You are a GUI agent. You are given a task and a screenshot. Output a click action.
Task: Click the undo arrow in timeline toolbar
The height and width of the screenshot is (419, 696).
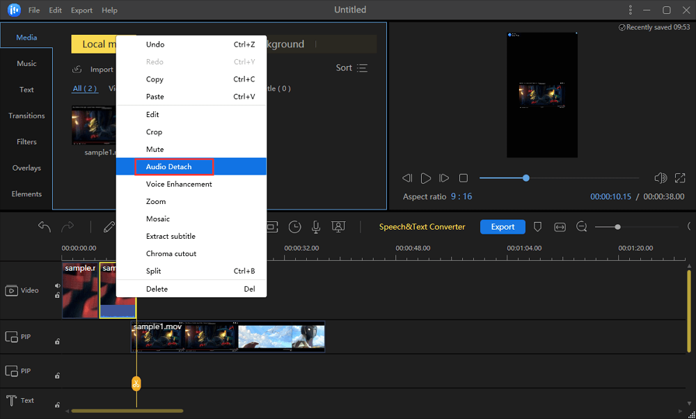click(x=45, y=227)
